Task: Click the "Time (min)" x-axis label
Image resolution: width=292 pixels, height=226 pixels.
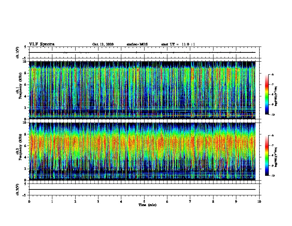Action: pyautogui.click(x=147, y=205)
